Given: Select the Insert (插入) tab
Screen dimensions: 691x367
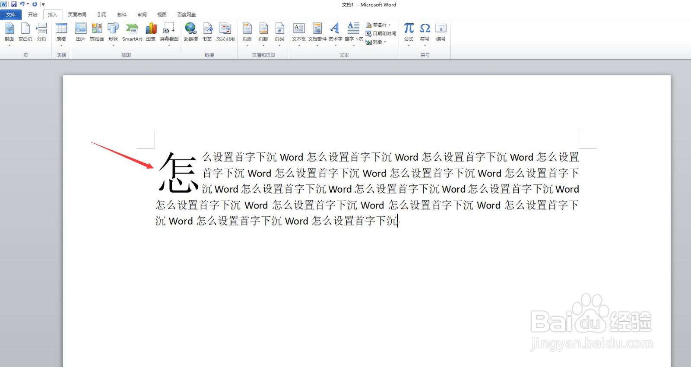Looking at the screenshot, I should click(53, 15).
